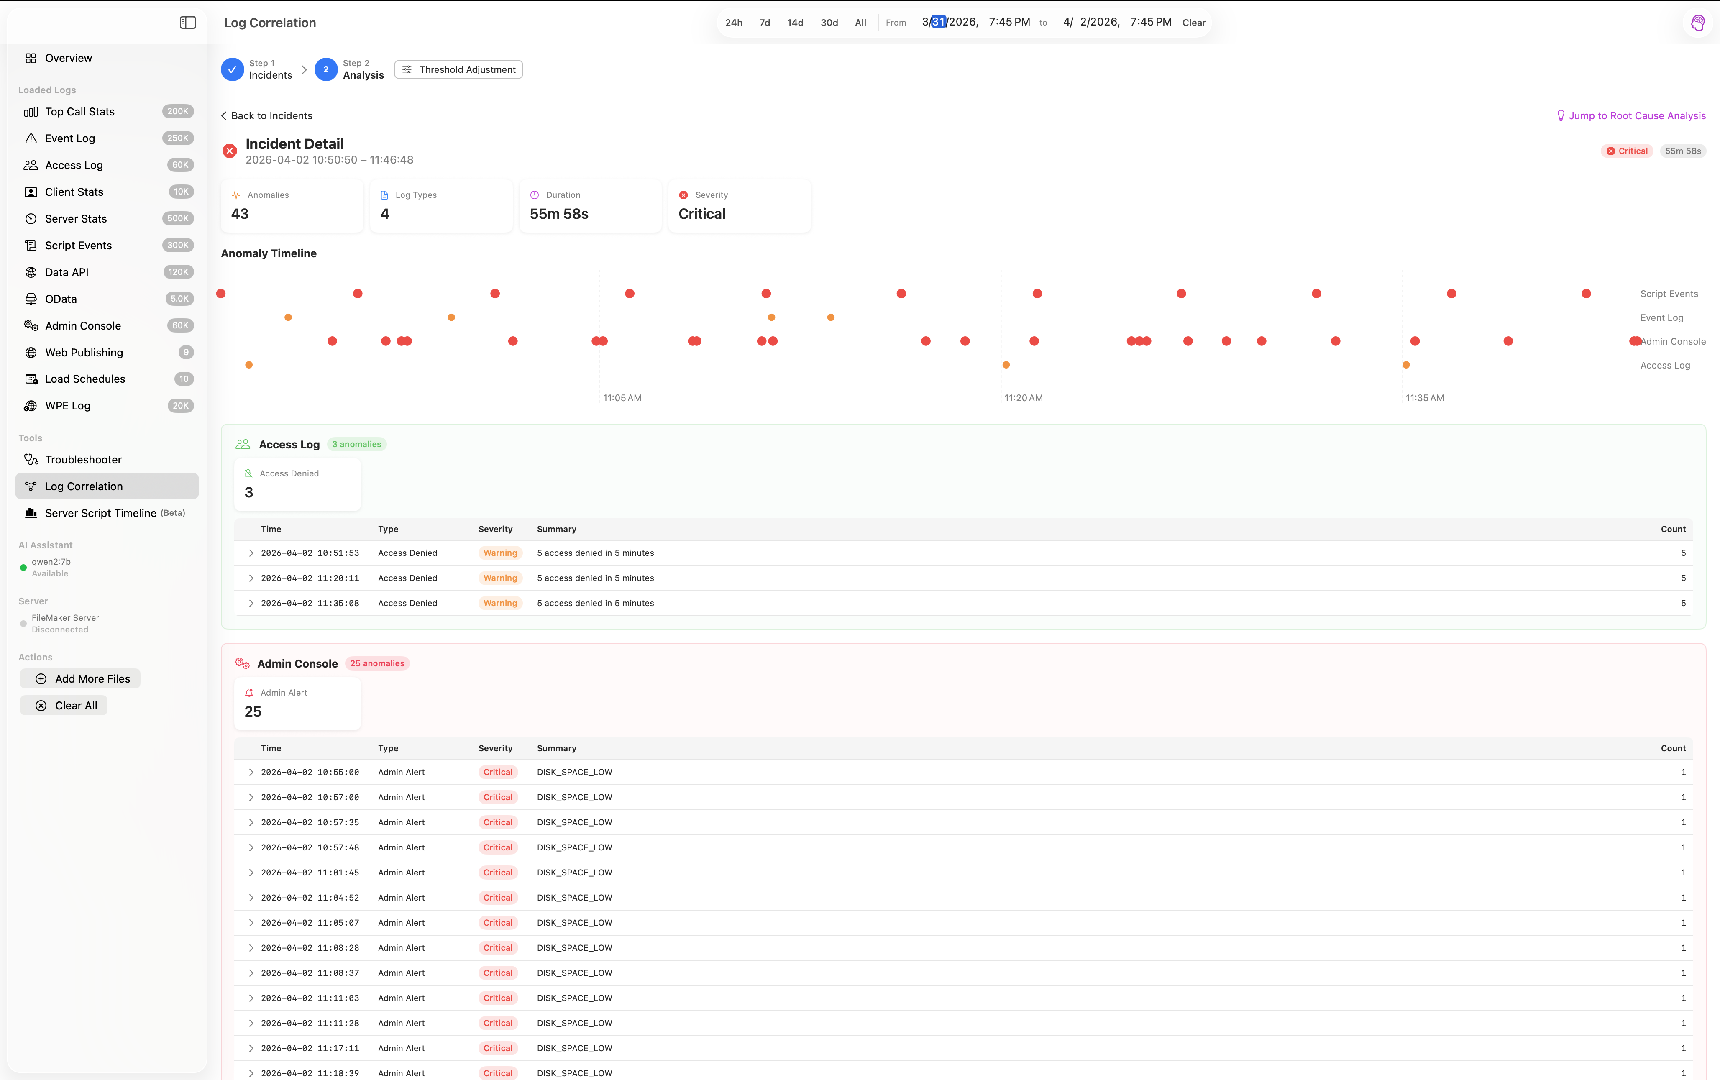Open the Web Publishing log
This screenshot has height=1080, width=1720.
pos(84,352)
